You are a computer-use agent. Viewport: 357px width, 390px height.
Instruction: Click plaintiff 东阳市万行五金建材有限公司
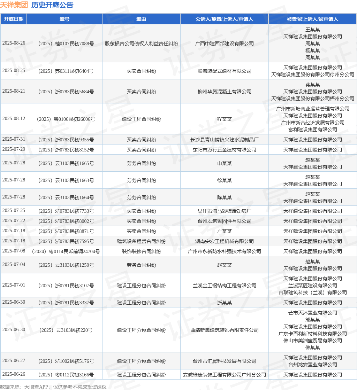(224, 150)
